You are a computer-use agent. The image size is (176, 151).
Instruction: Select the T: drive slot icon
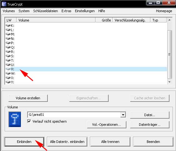coord(8,60)
